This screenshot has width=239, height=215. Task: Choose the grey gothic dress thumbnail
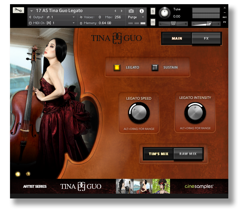pos(125,186)
